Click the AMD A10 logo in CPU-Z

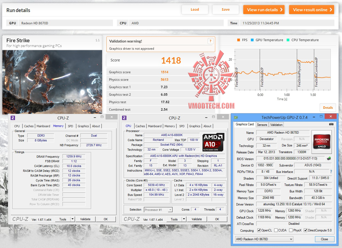(x=213, y=142)
